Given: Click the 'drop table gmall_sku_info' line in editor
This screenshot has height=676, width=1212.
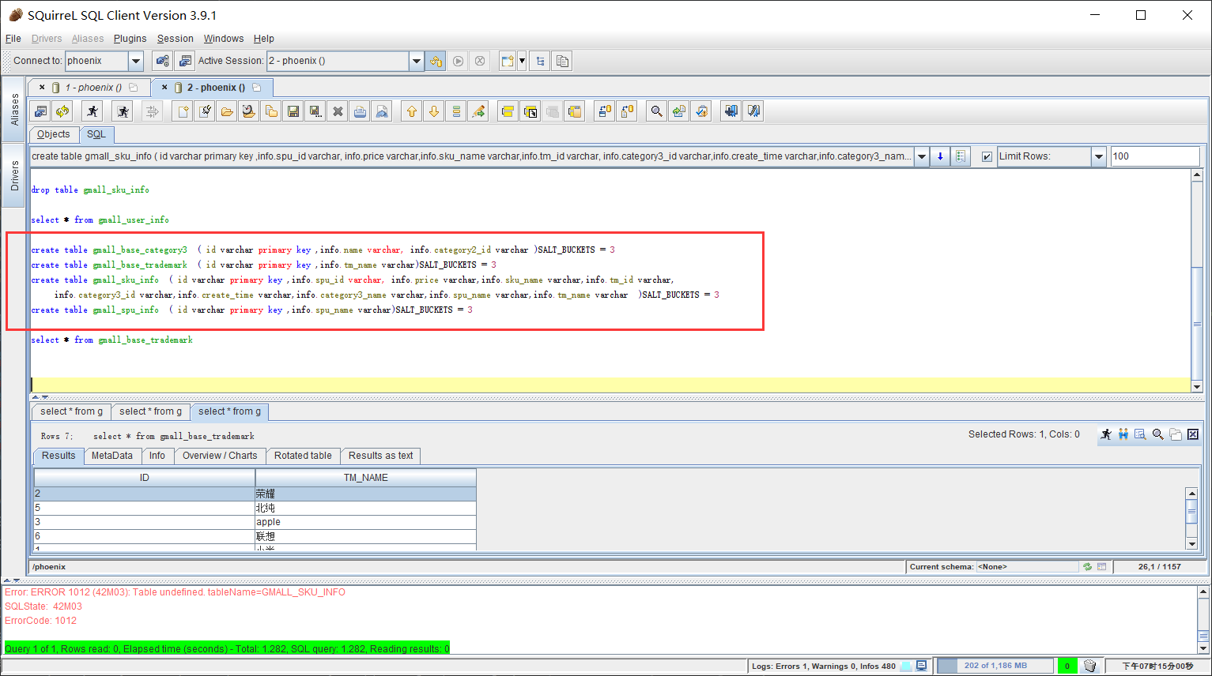Looking at the screenshot, I should [90, 190].
